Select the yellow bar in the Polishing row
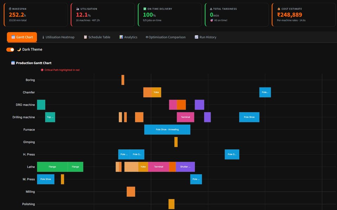 [172, 204]
